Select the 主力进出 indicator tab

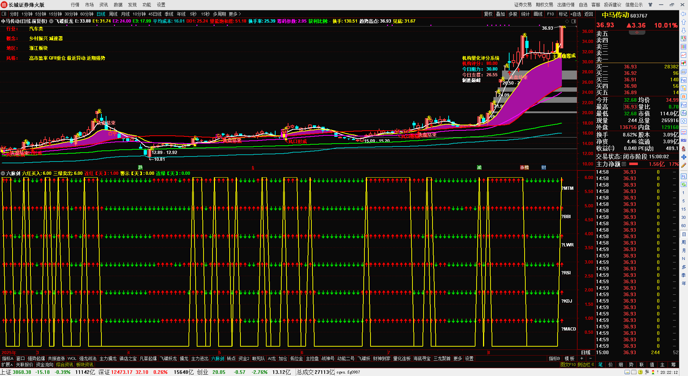pyautogui.click(x=200, y=358)
